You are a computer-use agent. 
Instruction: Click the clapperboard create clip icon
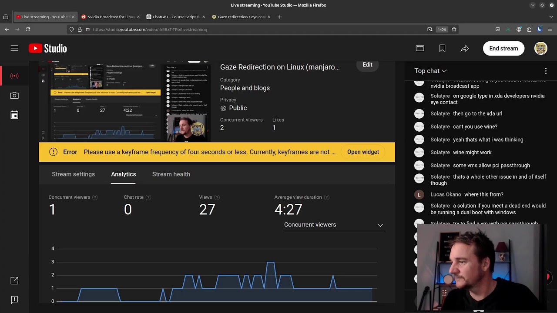420,48
